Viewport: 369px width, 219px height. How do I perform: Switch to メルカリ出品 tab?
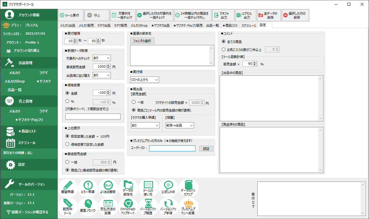(68, 26)
